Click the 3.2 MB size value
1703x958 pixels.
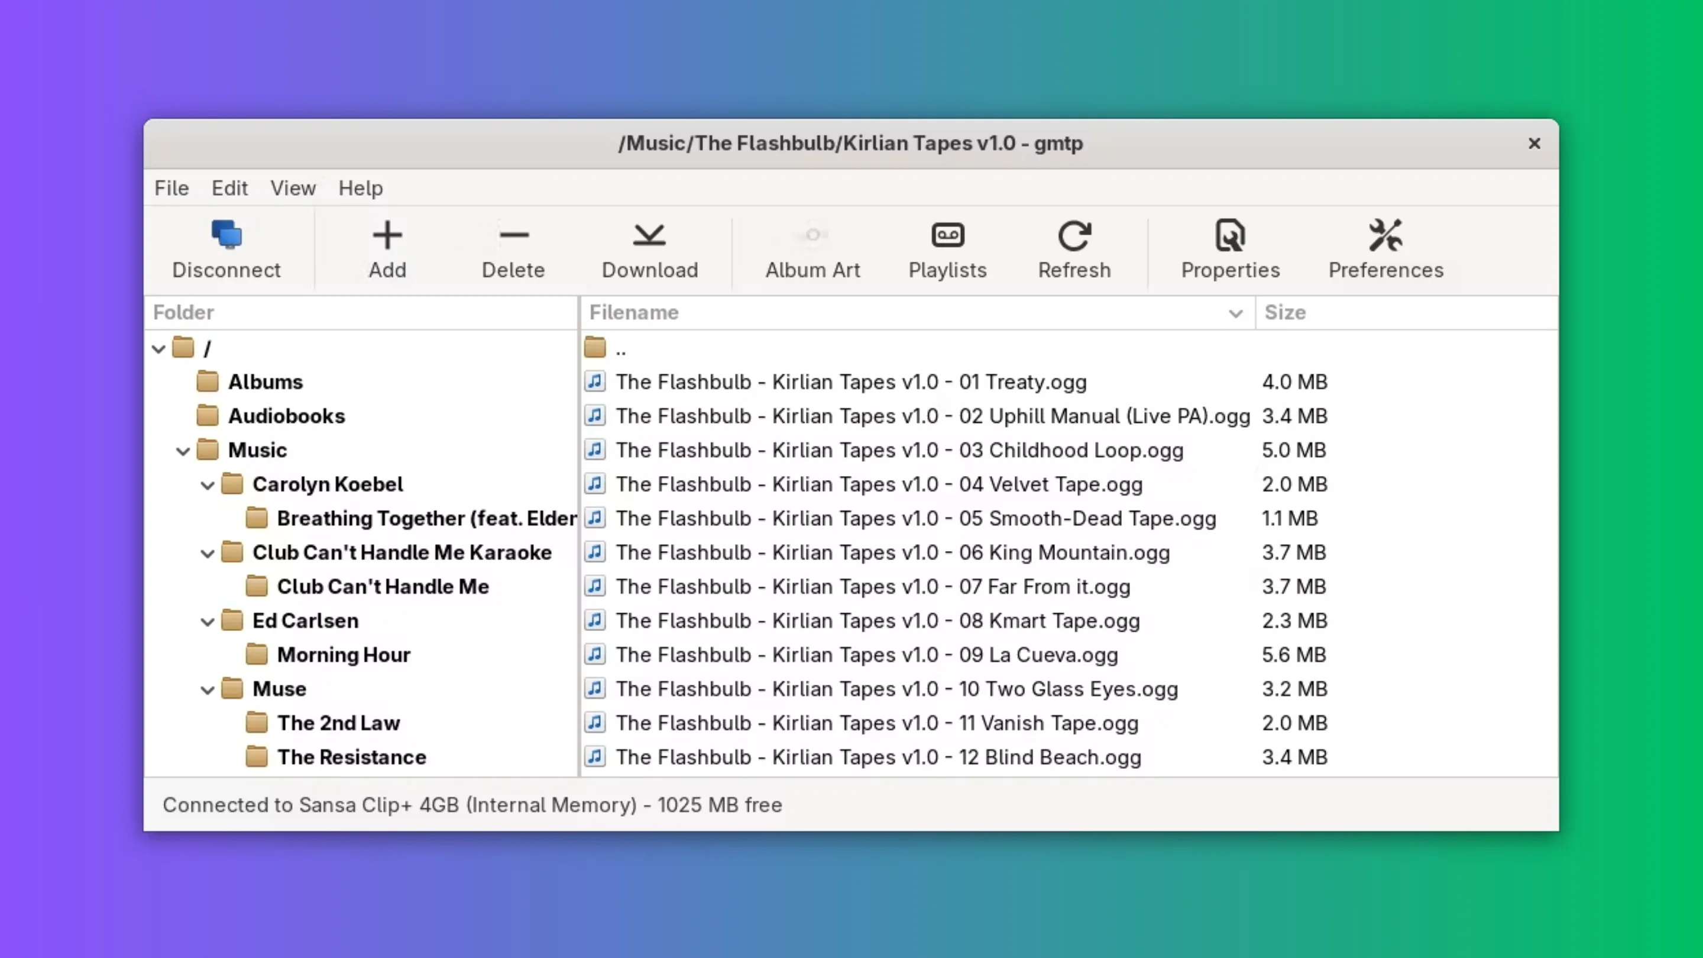pyautogui.click(x=1294, y=689)
